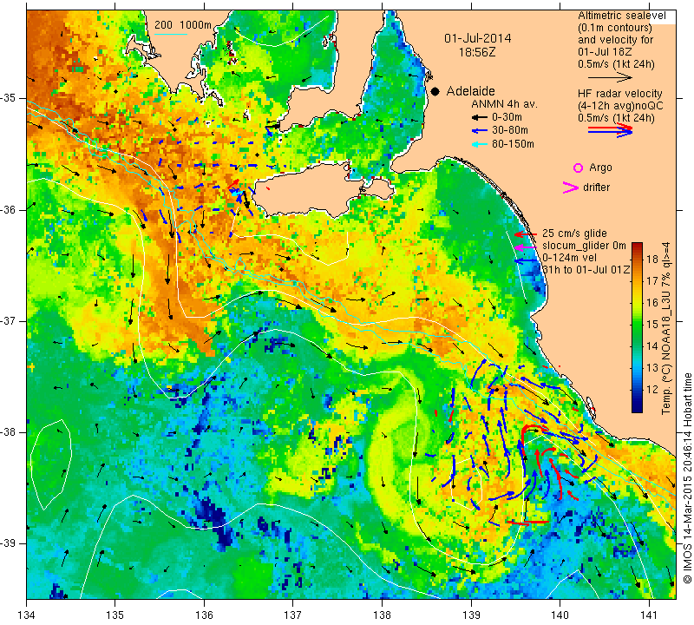Click the Argo legend label
The width and height of the screenshot is (694, 625).
click(x=600, y=168)
